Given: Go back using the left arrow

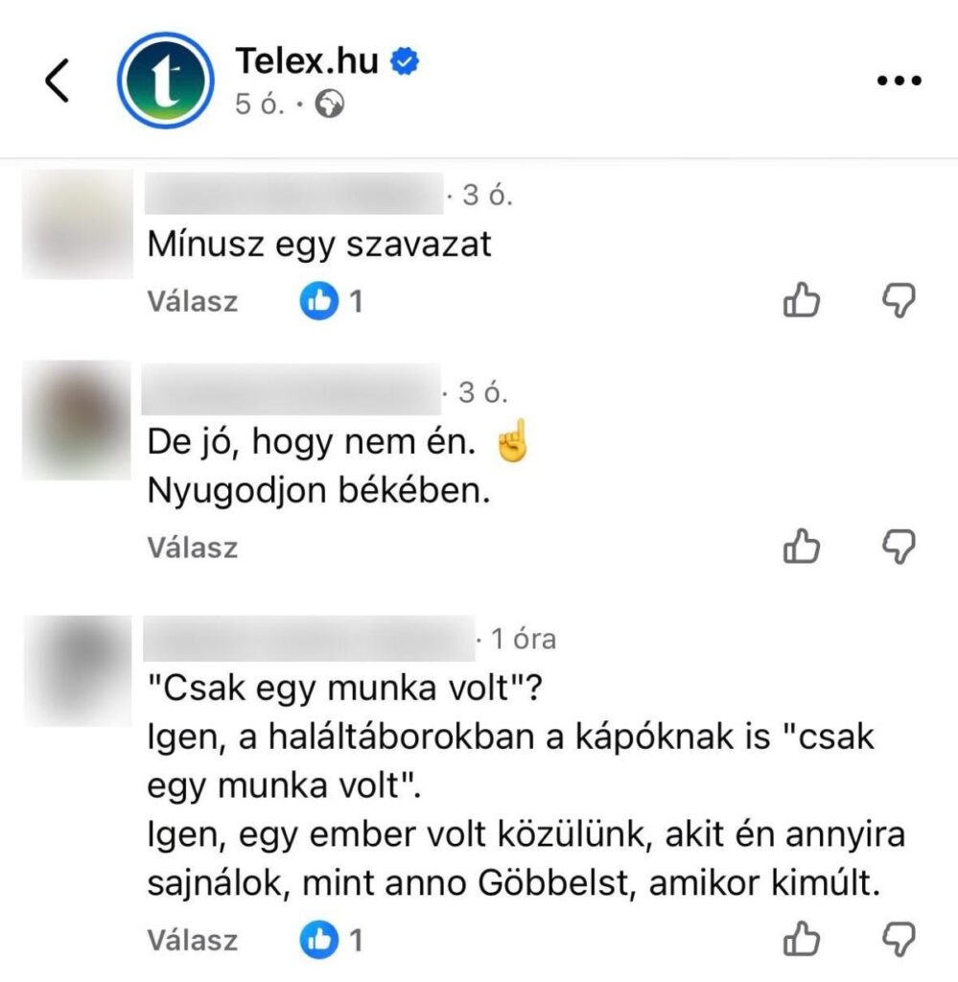Looking at the screenshot, I should (57, 81).
